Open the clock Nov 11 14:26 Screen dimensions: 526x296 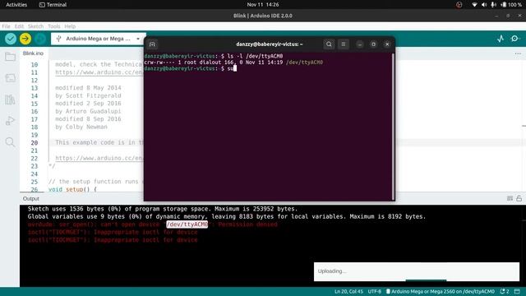pos(263,5)
